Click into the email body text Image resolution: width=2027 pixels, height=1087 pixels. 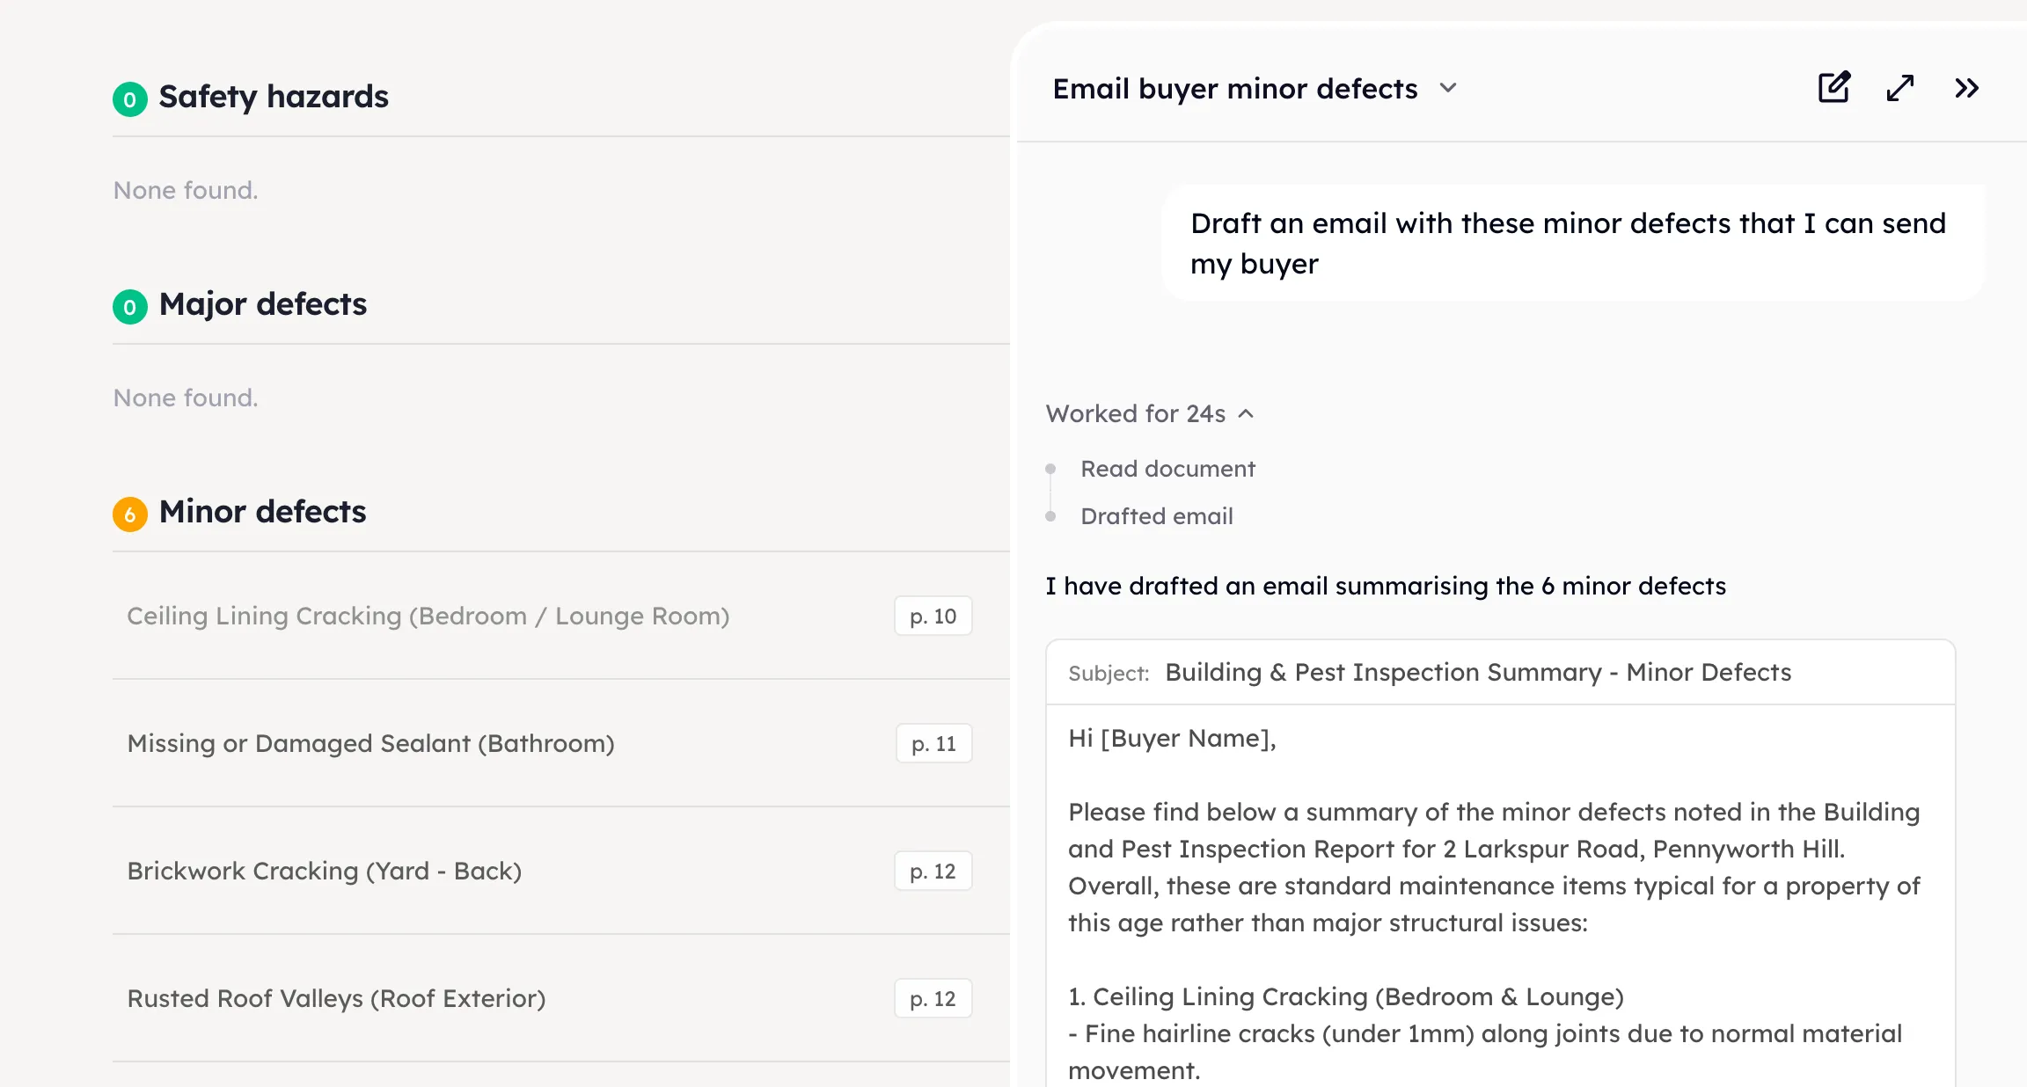pyautogui.click(x=1500, y=895)
